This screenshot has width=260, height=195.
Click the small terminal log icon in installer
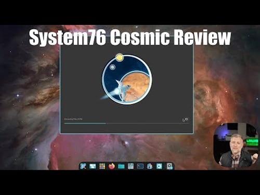(187, 119)
